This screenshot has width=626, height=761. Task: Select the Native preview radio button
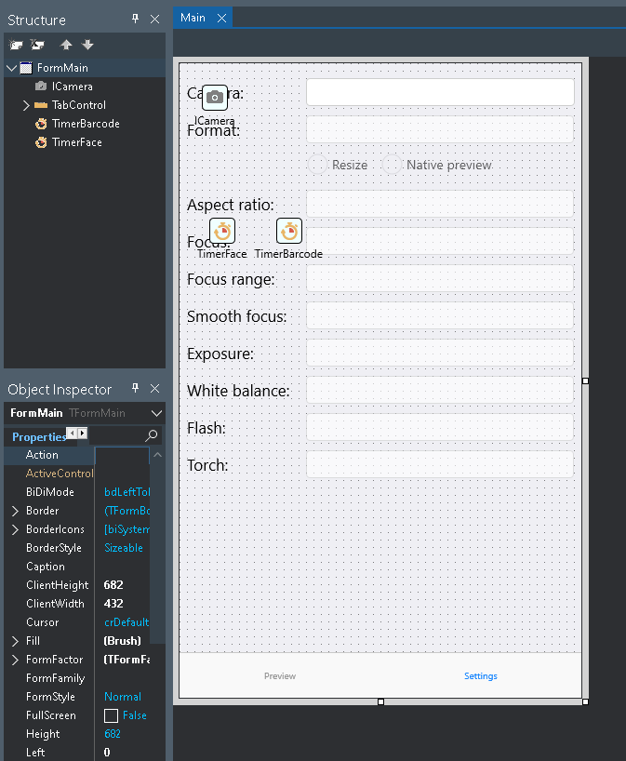pos(393,165)
